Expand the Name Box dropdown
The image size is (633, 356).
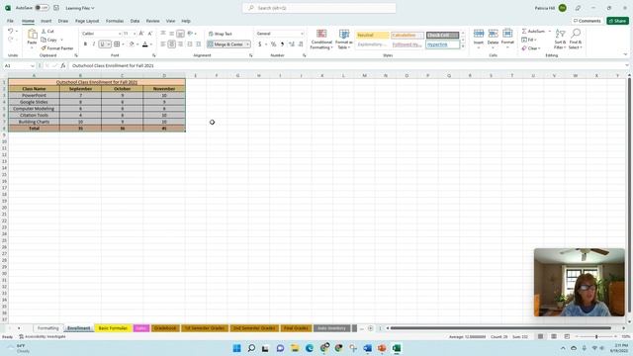[x=32, y=65]
